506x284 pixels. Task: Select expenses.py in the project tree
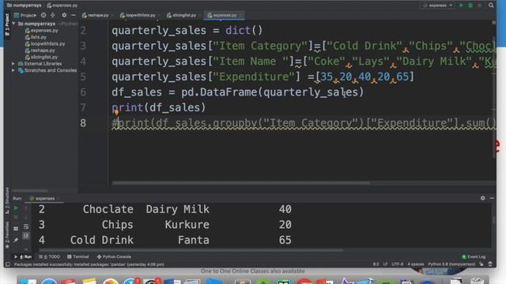pos(41,31)
